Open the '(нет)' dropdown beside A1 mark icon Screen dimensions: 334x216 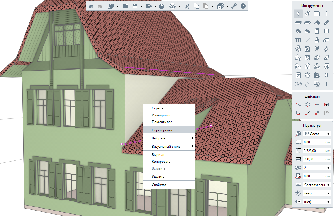pyautogui.click(x=317, y=202)
